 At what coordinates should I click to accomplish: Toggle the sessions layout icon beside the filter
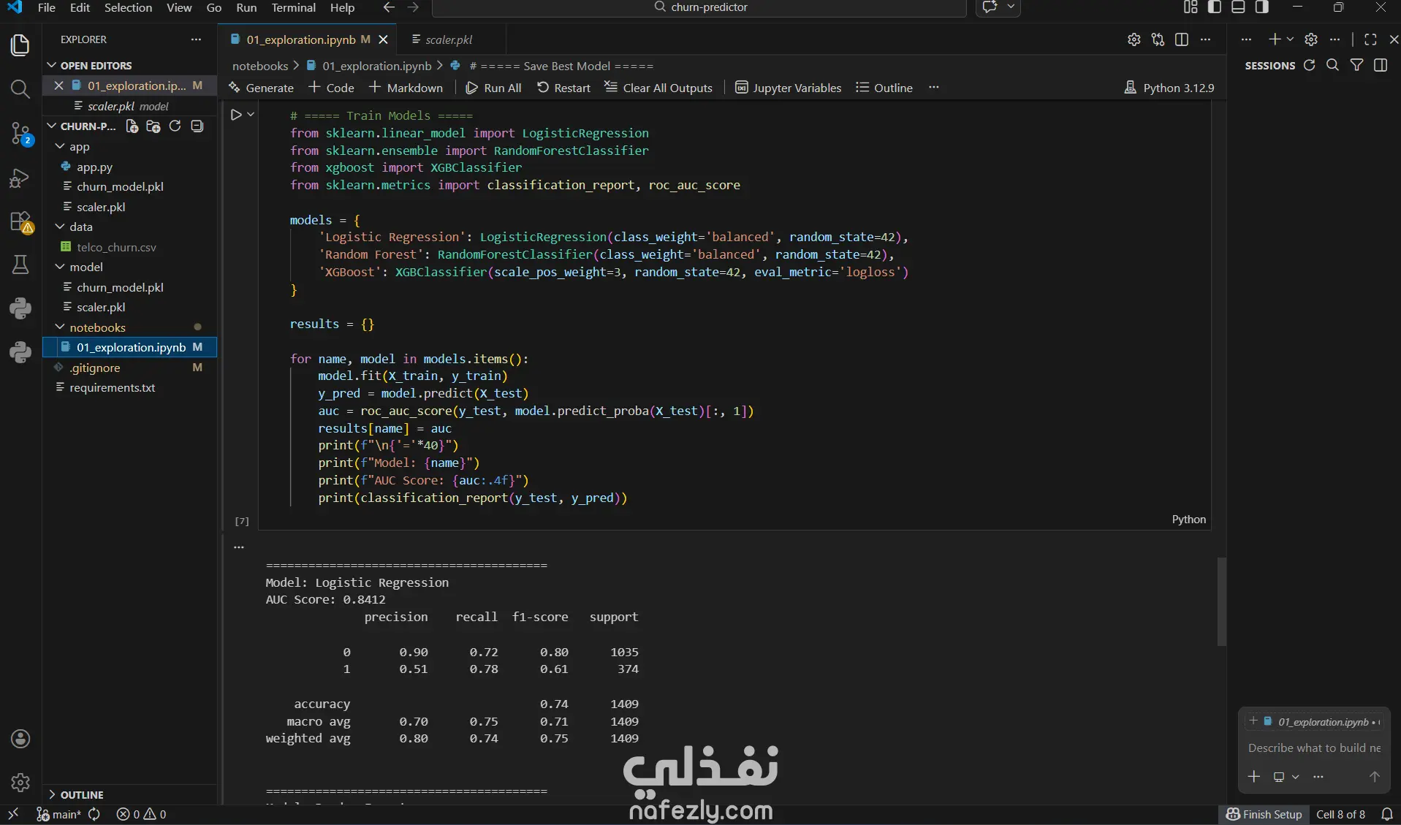tap(1381, 65)
